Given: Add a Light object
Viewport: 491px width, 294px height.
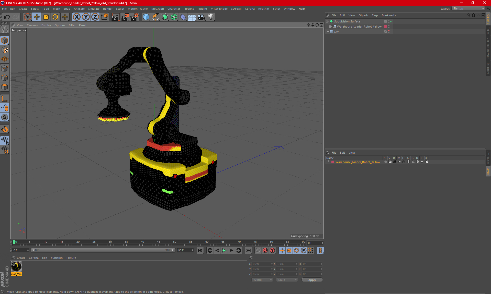Looking at the screenshot, I should [x=211, y=17].
